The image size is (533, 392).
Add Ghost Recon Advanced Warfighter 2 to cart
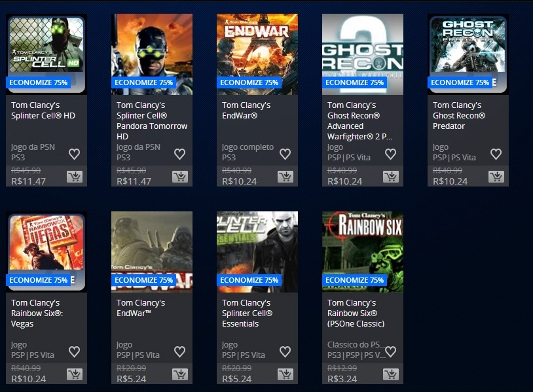[390, 177]
